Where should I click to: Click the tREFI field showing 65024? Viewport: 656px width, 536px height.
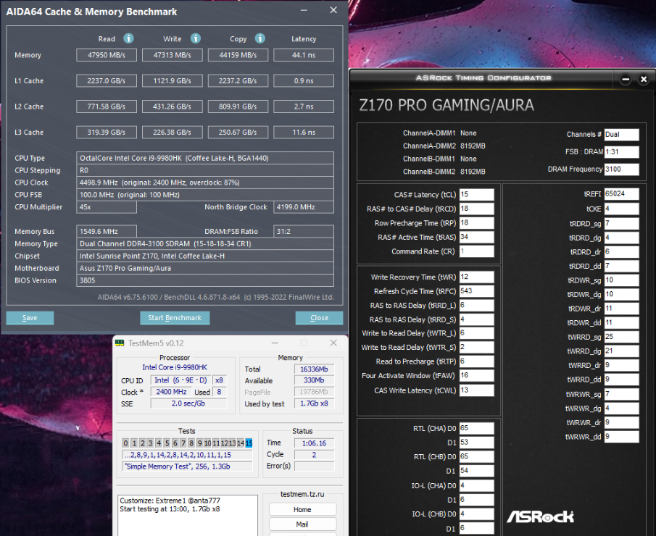tap(622, 194)
